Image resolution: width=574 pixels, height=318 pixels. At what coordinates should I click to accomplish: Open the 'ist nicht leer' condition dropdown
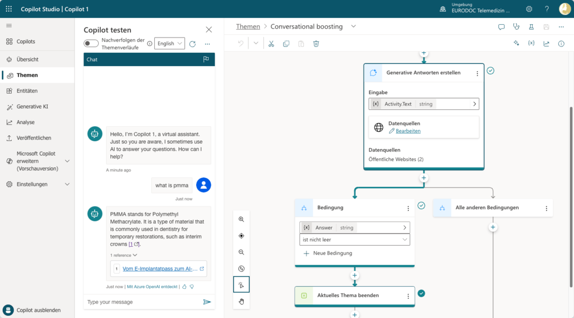(x=355, y=239)
